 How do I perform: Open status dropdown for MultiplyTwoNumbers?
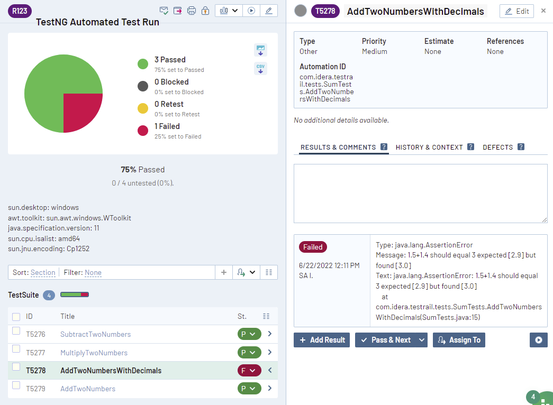249,353
